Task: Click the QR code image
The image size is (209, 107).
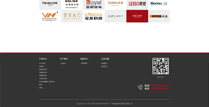Action: tap(160, 66)
